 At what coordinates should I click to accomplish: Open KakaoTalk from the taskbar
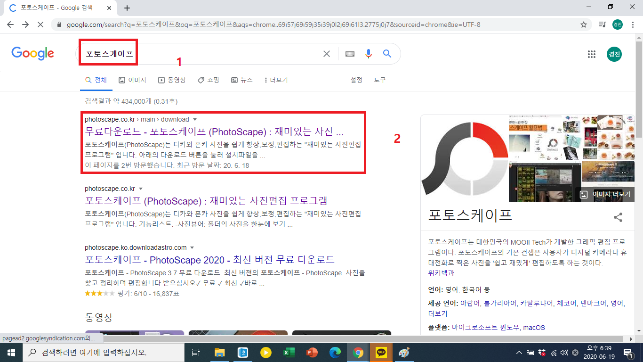381,352
